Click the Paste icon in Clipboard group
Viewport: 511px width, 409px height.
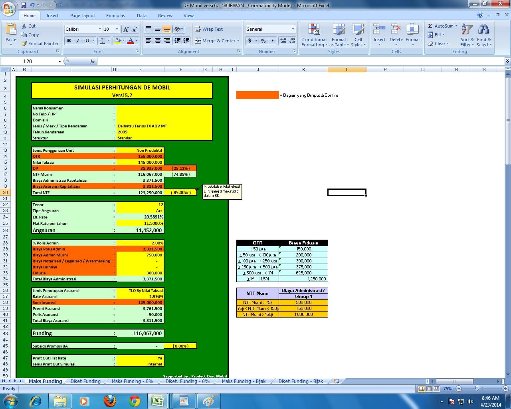point(11,30)
